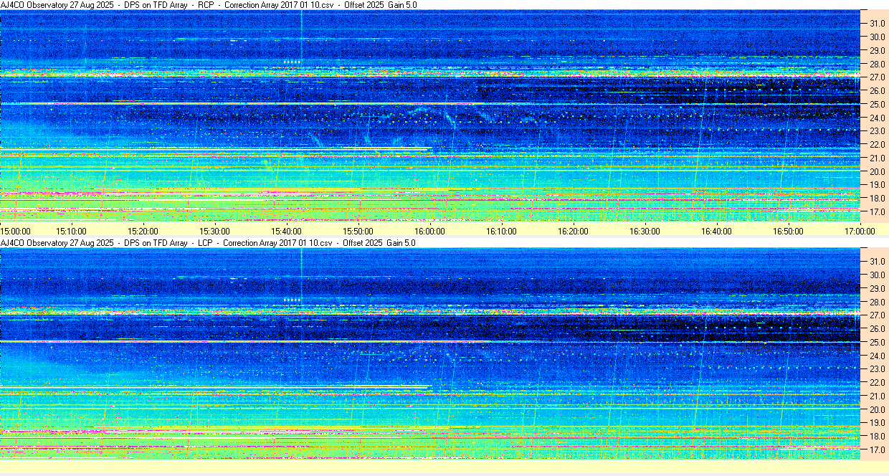The height and width of the screenshot is (476, 889).
Task: Click 30.0 on the LCP frequency axis
Action: tap(878, 275)
